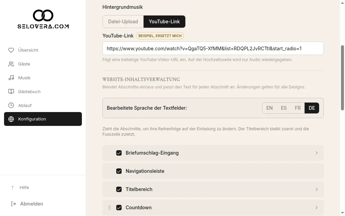Navigate to the Ablauf page
The image size is (345, 216).
(43, 105)
